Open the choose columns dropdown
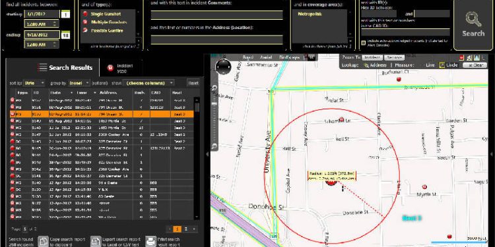This screenshot has height=247, width=495. pyautogui.click(x=148, y=83)
